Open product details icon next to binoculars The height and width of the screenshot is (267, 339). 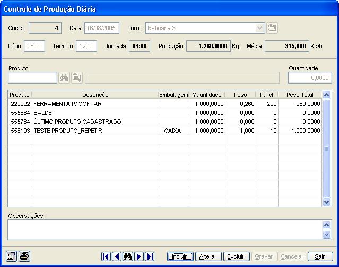(77, 78)
